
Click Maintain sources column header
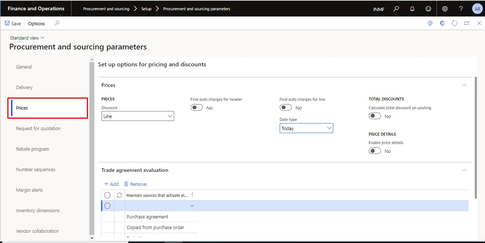157,195
